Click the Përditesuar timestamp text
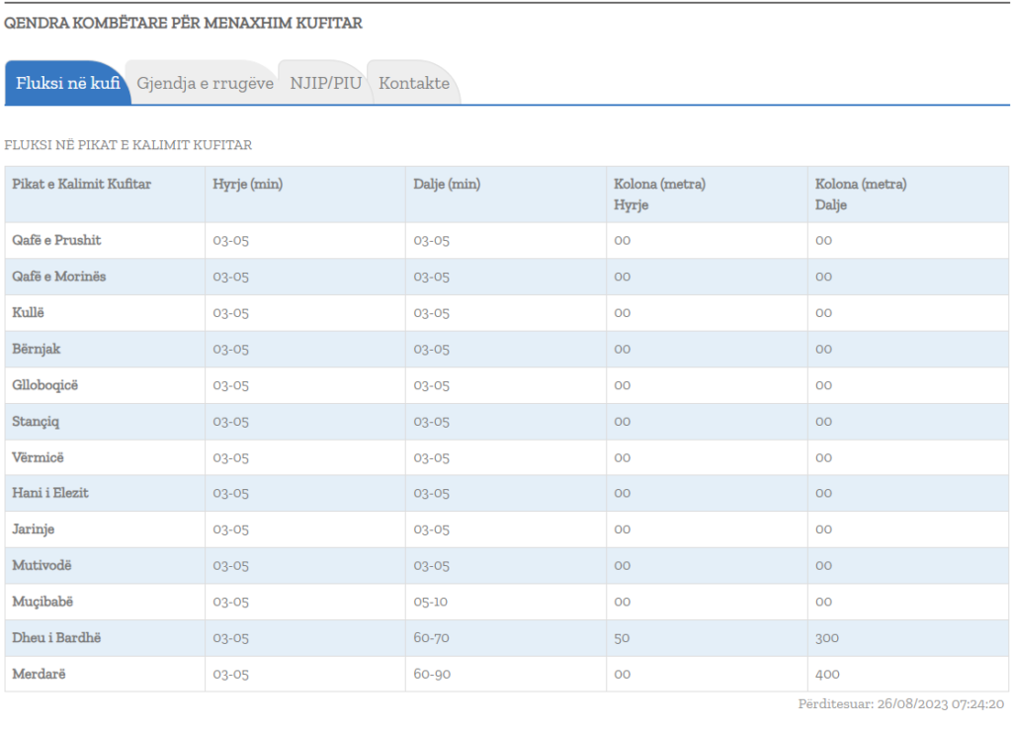Screen dimensions: 1012x730 click(900, 705)
